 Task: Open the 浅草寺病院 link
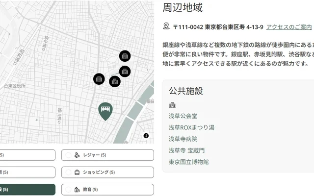(183, 139)
